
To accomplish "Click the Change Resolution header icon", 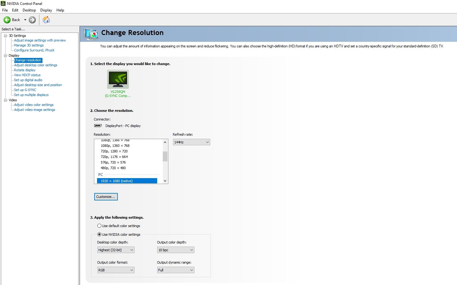I will (91, 34).
